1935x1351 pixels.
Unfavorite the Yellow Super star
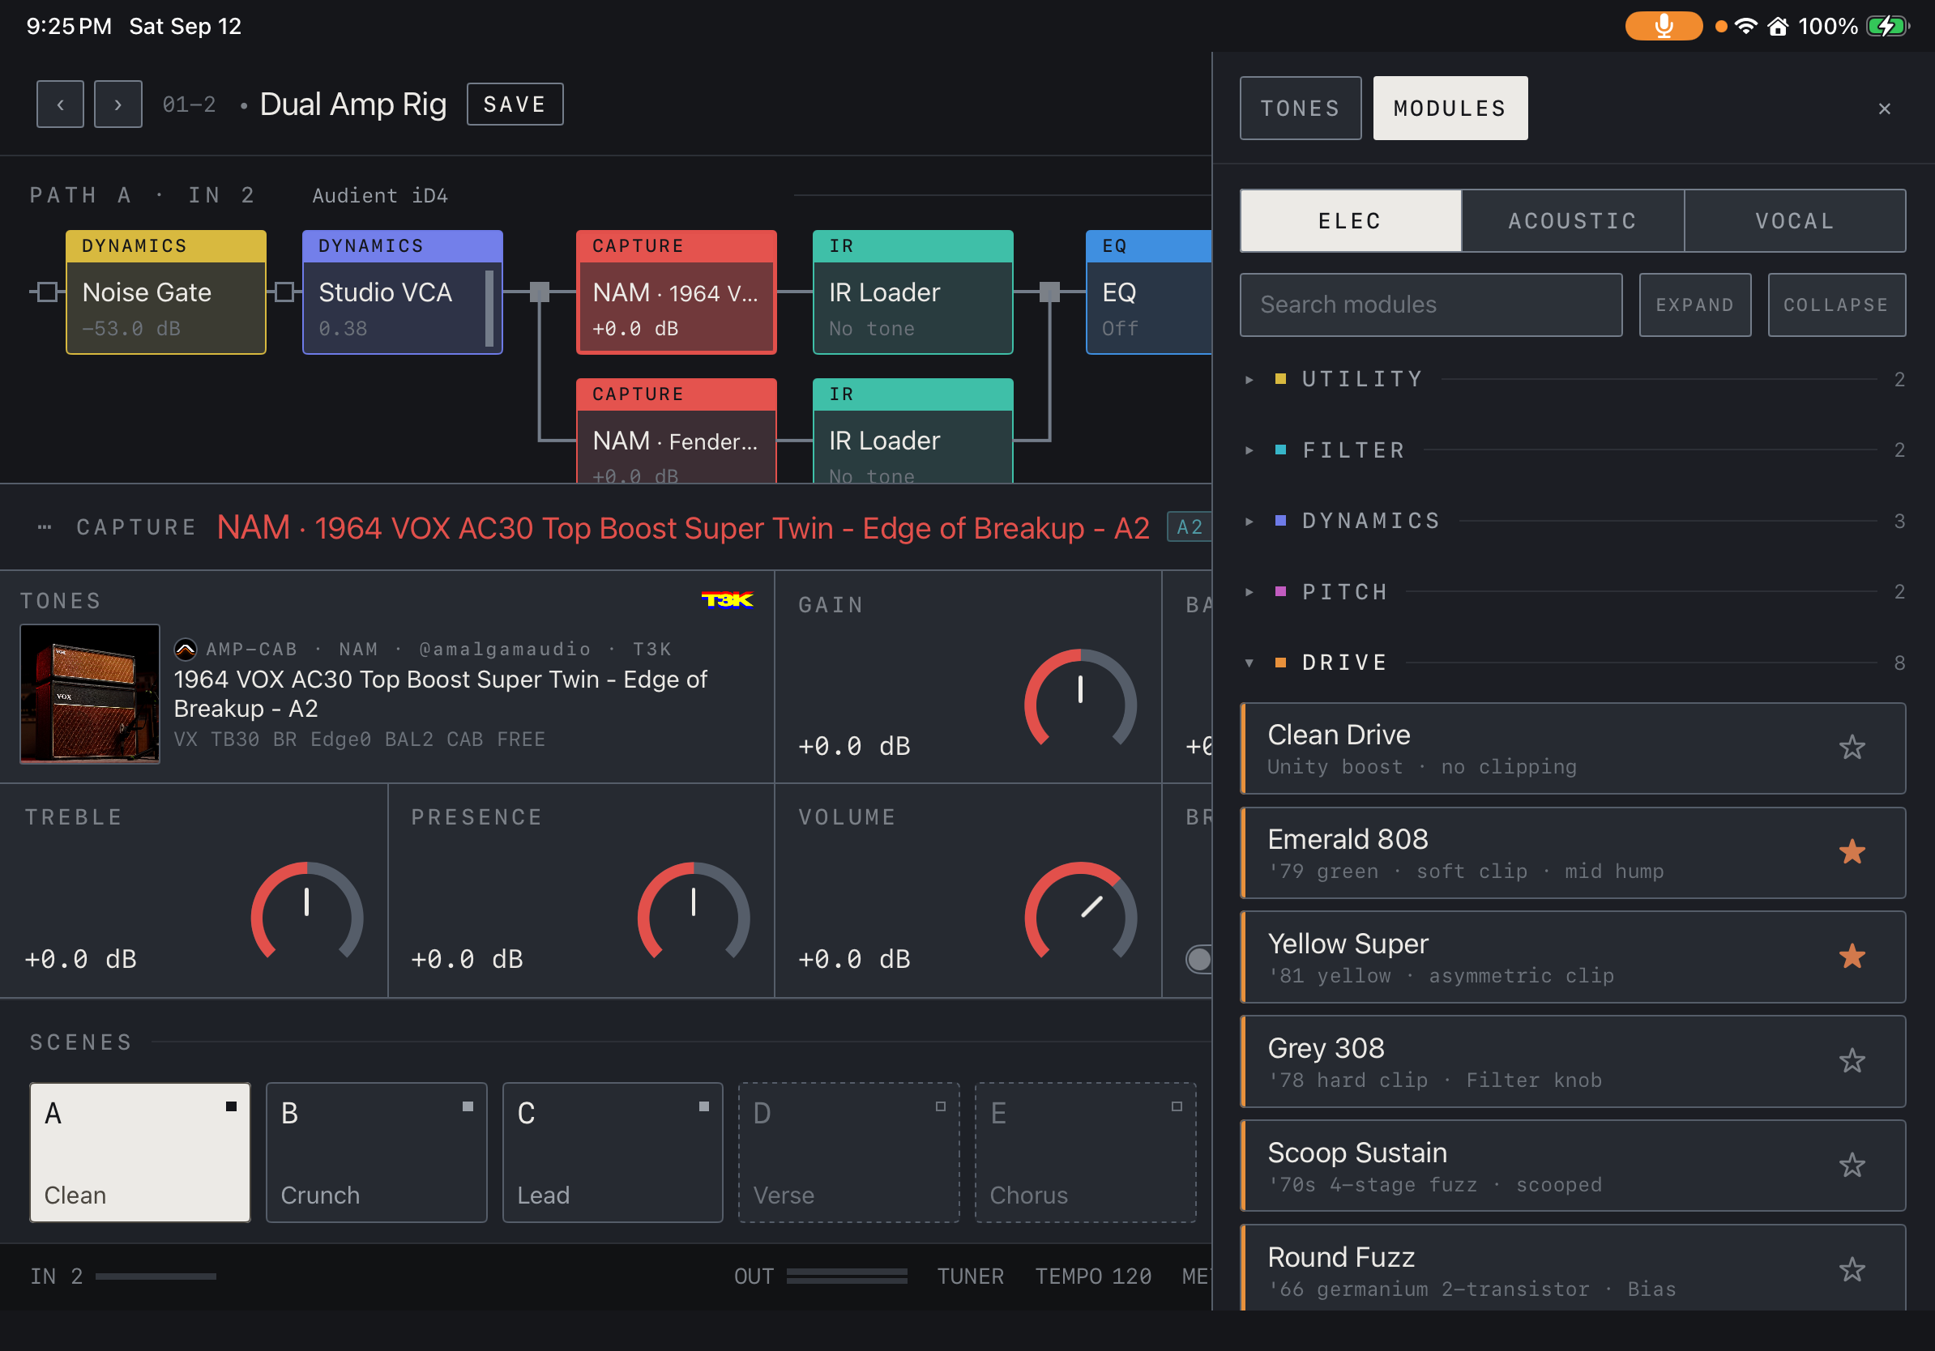1852,957
